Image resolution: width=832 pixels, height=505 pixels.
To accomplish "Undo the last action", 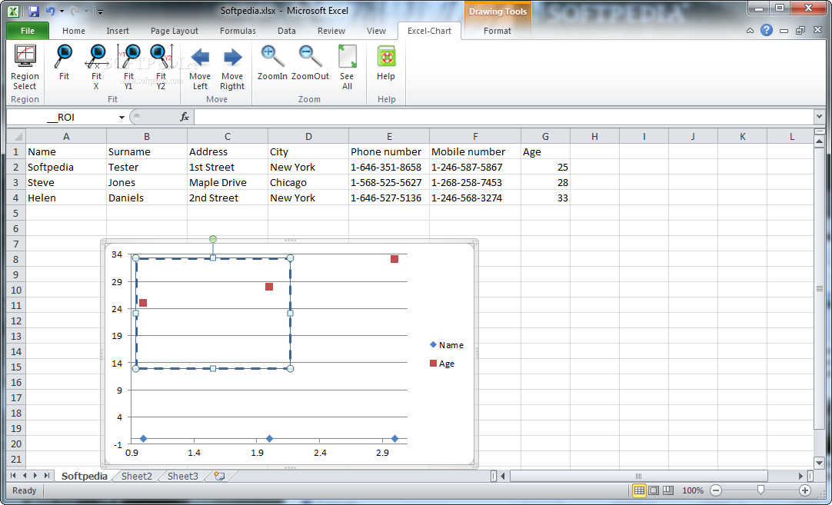I will point(51,11).
